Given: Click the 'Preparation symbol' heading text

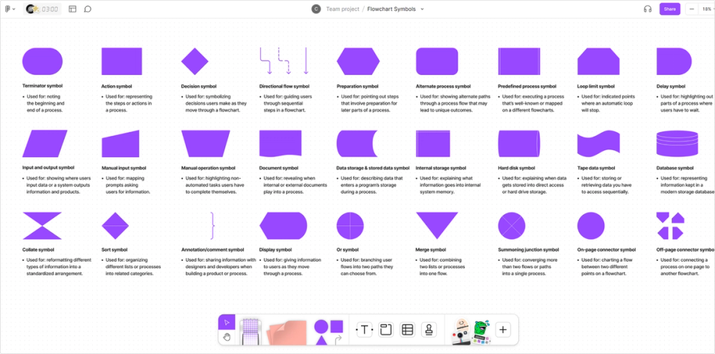Looking at the screenshot, I should tap(358, 86).
